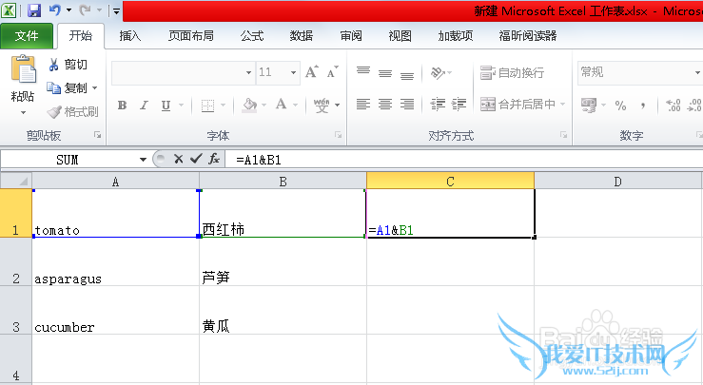This screenshot has height=385, width=703.
Task: Click the cancel X formula bar button
Action: tap(179, 159)
